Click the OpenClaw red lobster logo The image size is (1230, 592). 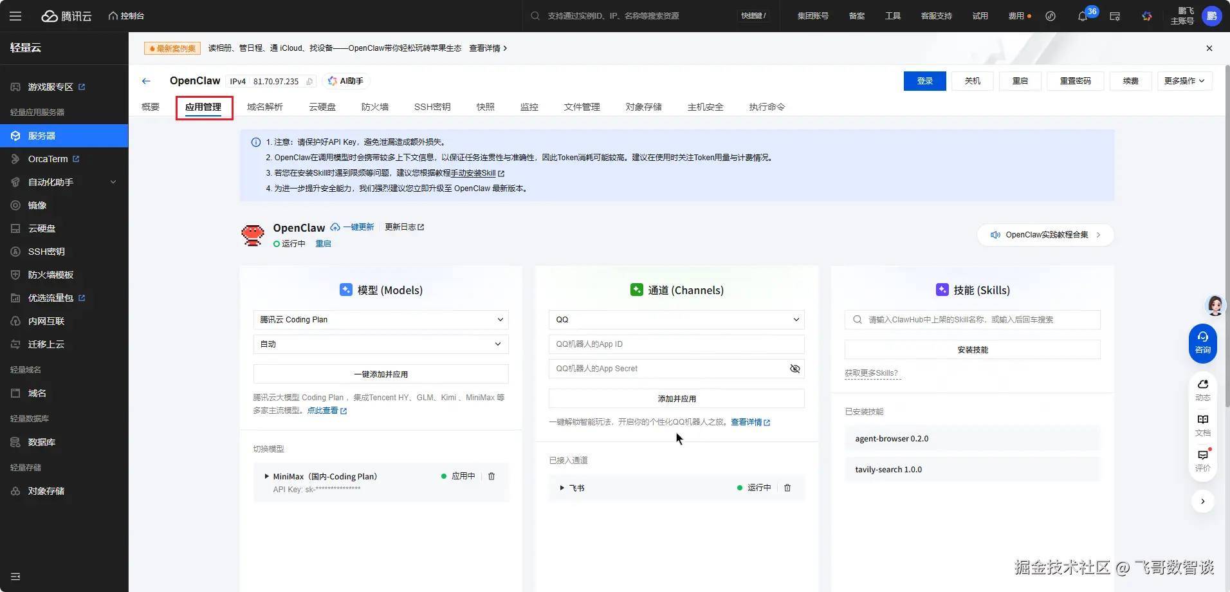(x=253, y=235)
